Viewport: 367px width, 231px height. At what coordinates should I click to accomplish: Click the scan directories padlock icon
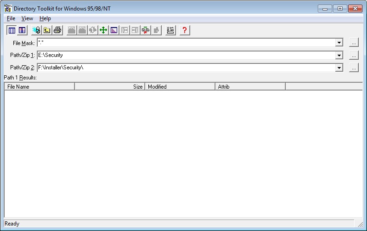36,30
